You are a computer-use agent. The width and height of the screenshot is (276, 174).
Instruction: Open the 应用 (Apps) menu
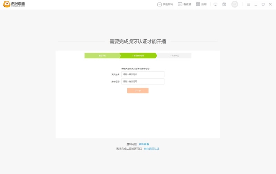pyautogui.click(x=201, y=4)
